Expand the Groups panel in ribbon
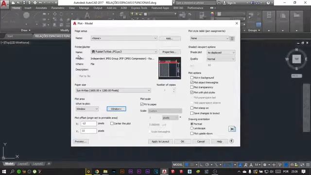Screen dimensions: 311x175 (254, 30)
